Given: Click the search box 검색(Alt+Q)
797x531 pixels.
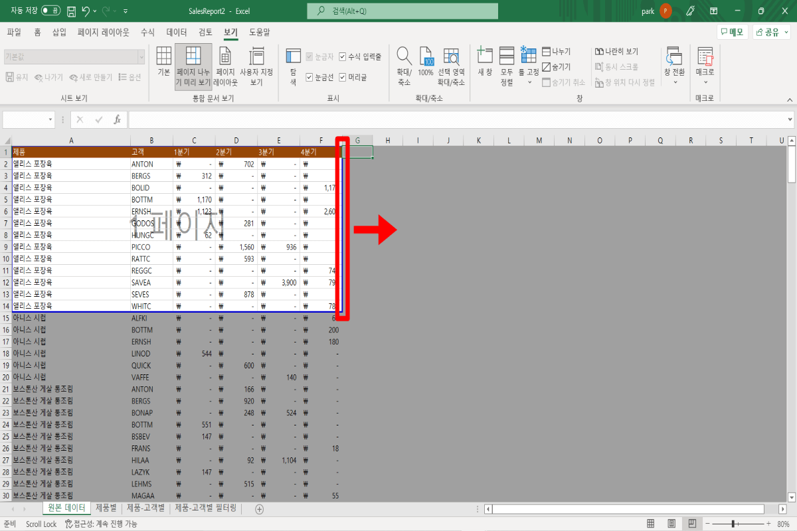Looking at the screenshot, I should tap(402, 11).
